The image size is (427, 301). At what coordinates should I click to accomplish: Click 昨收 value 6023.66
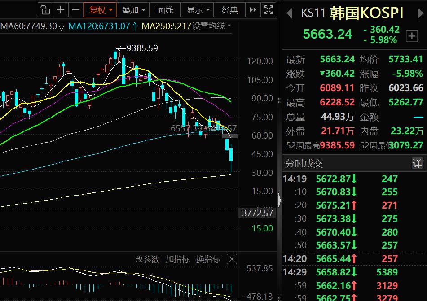point(406,88)
